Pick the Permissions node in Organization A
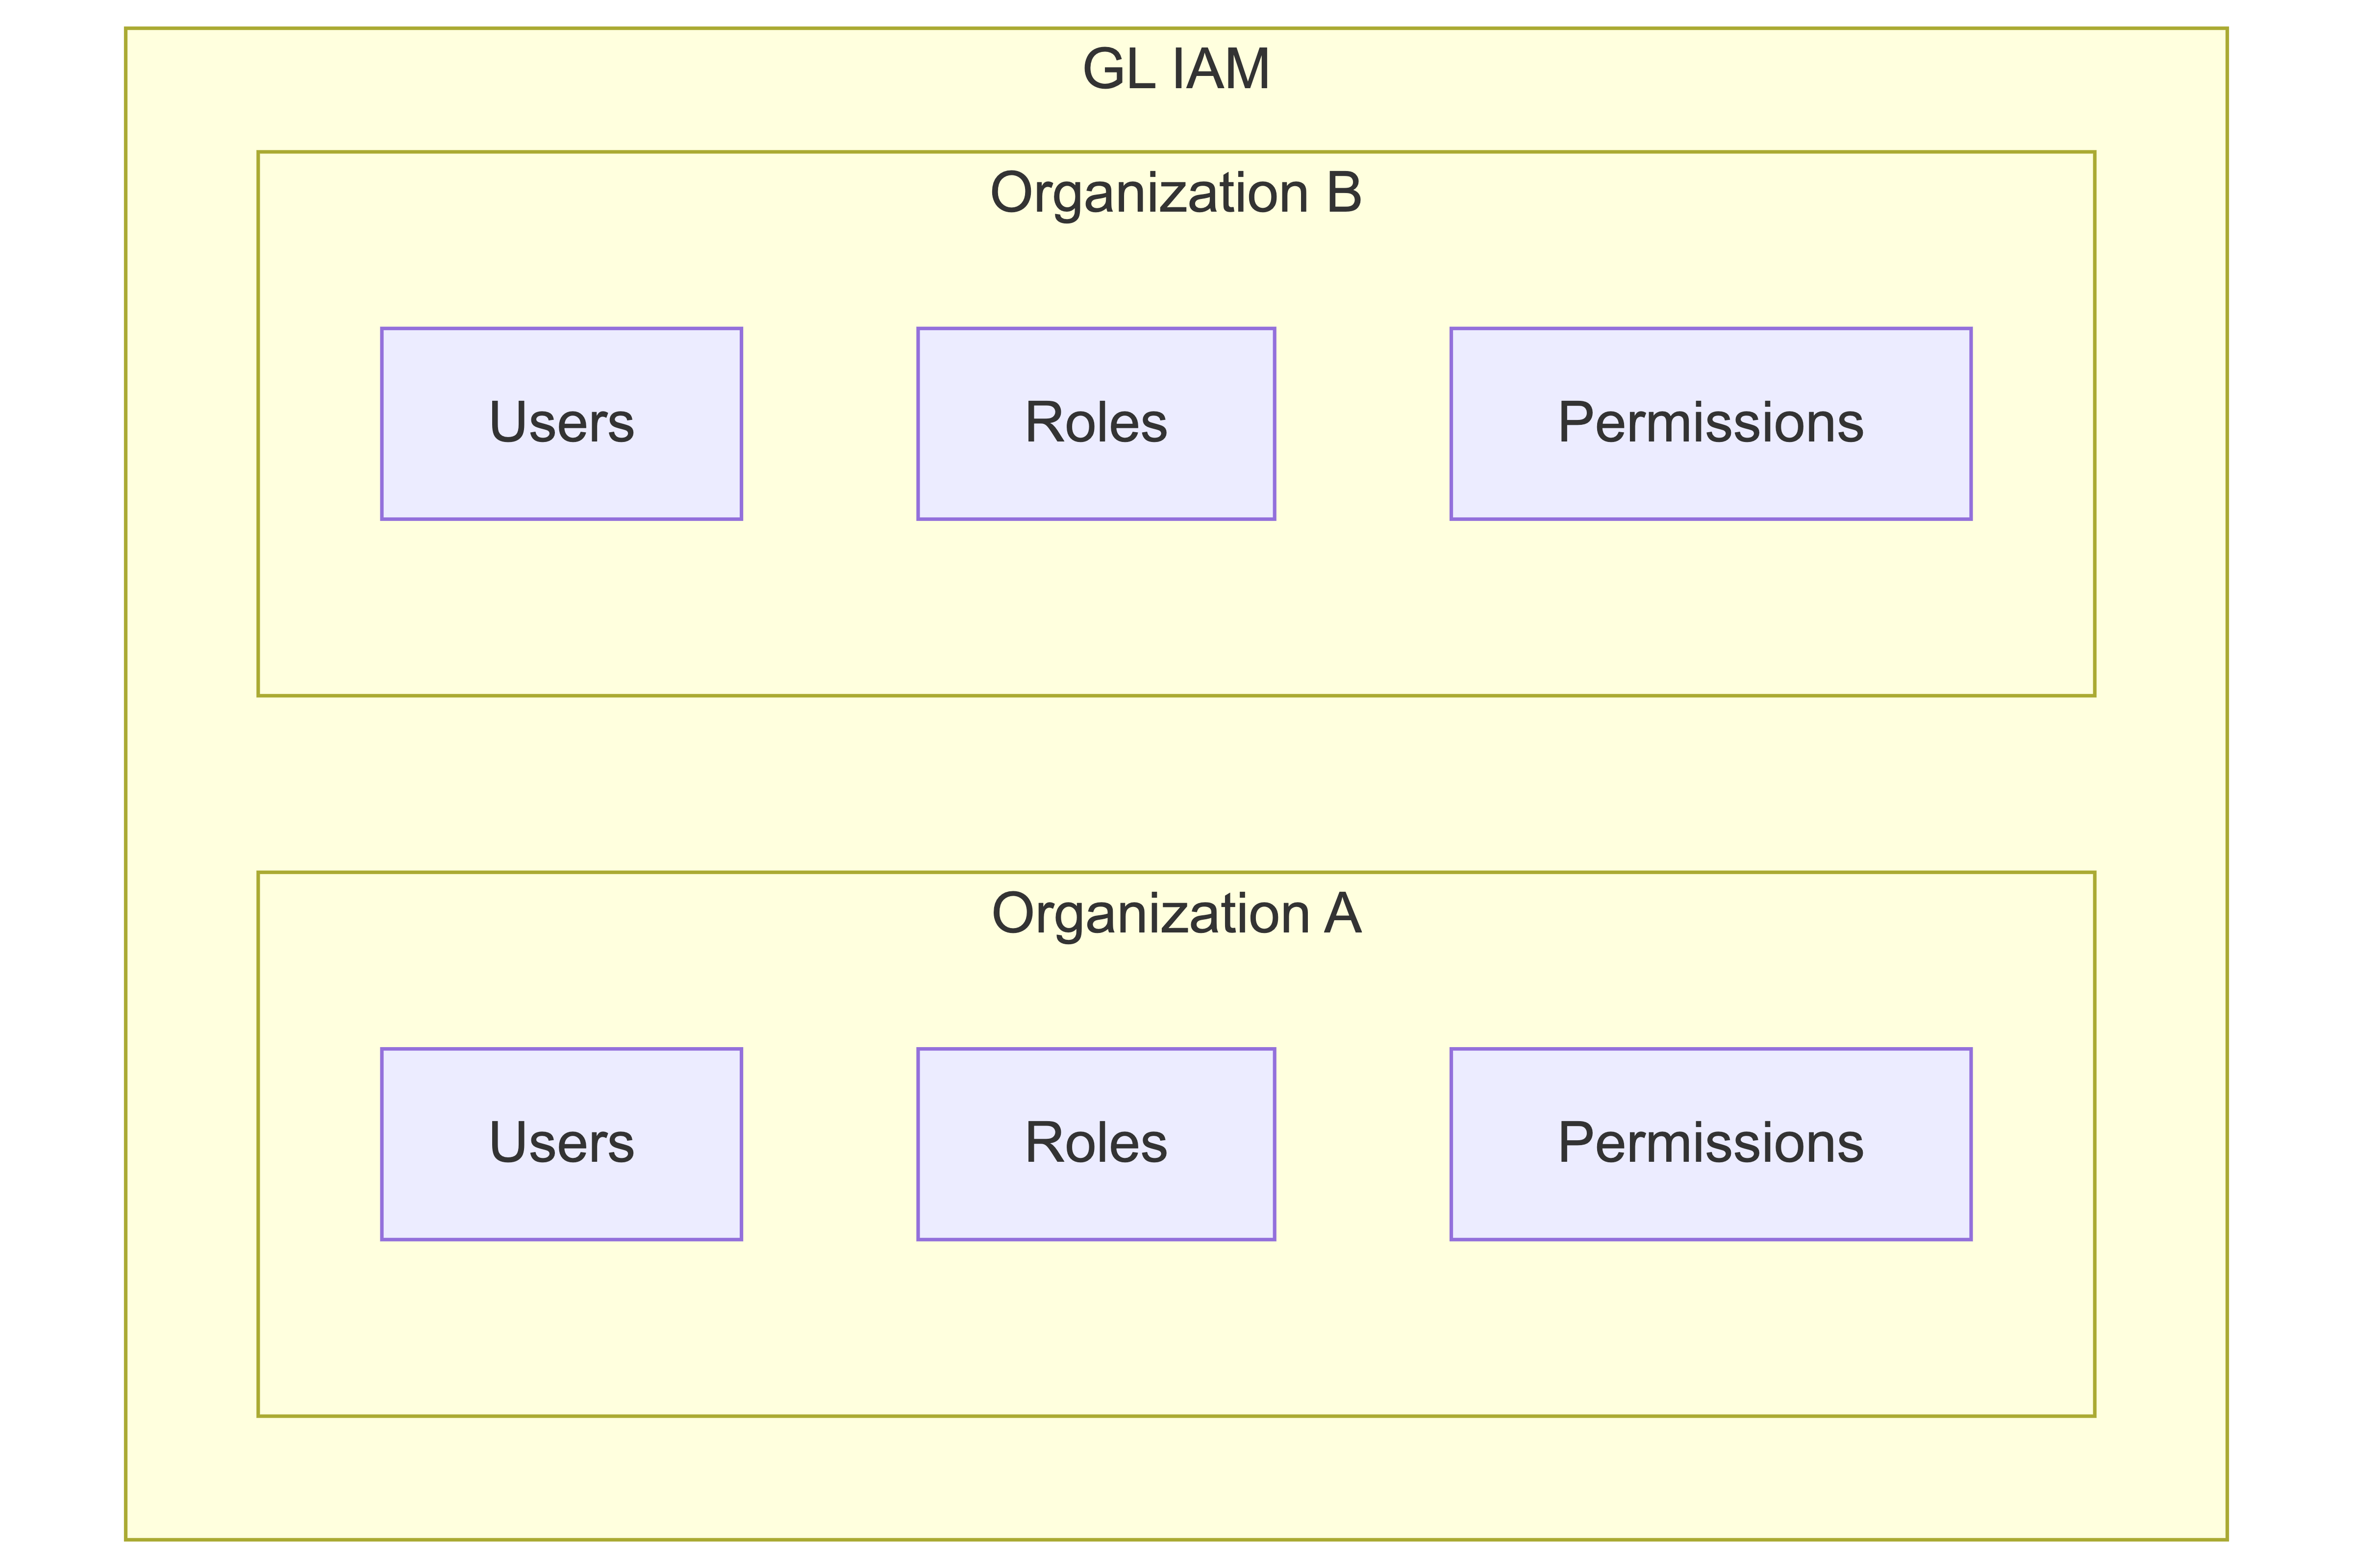 tap(1710, 1144)
